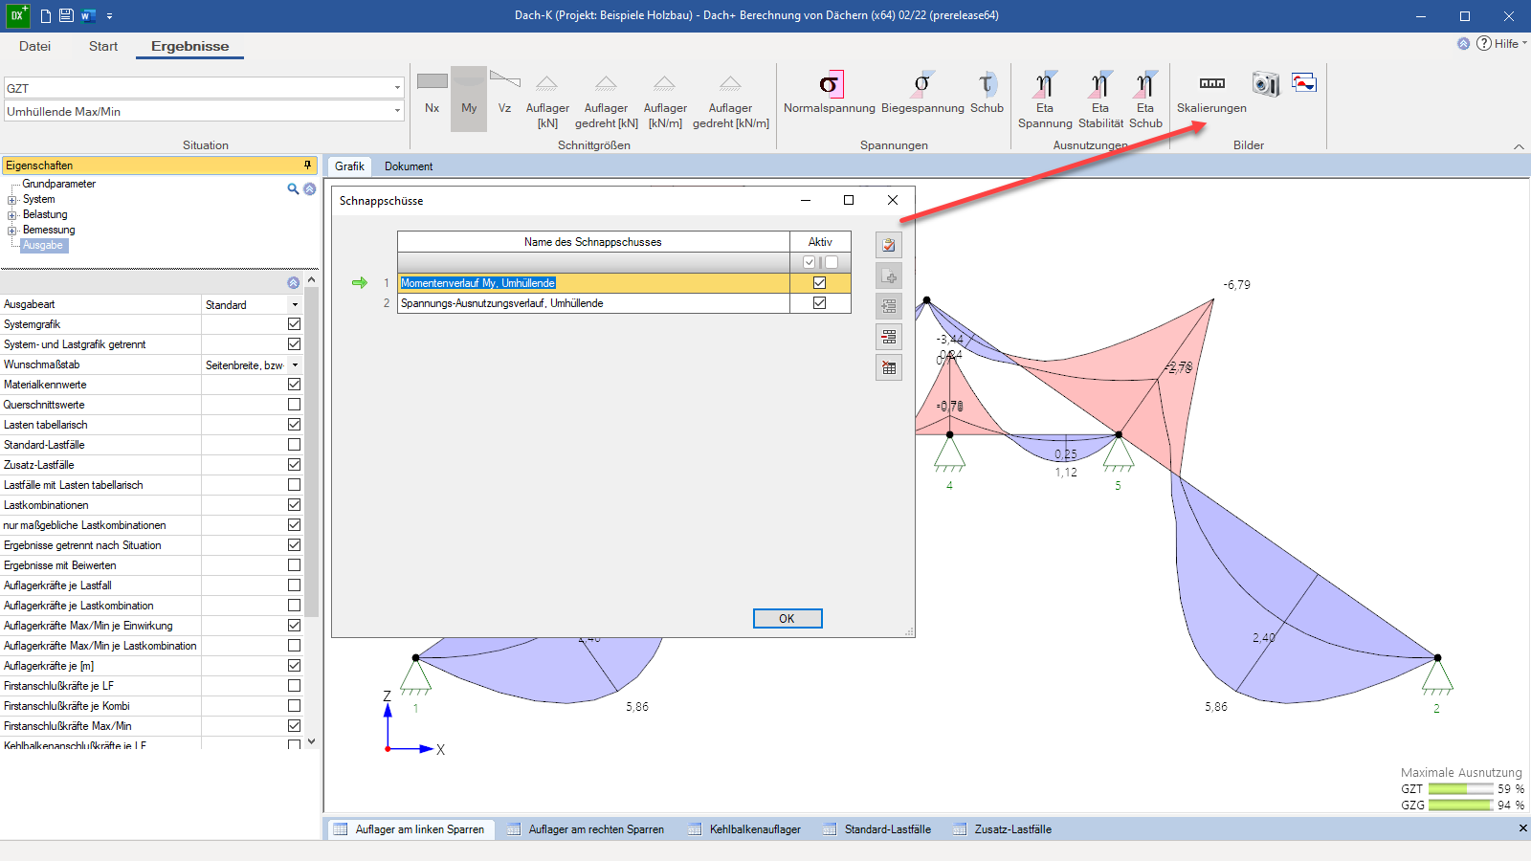Toggle Materialkennwerte checkbox
Screen dimensions: 1531x861
point(294,385)
